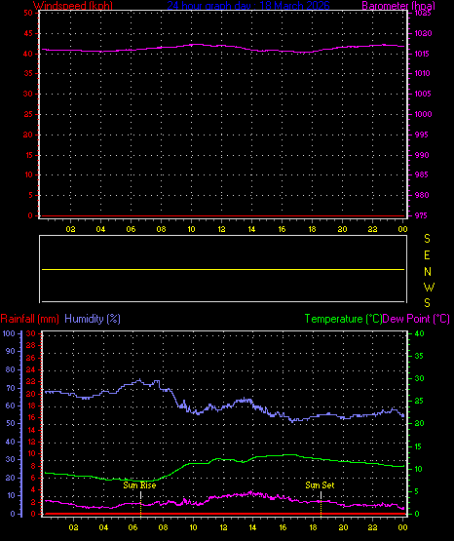The height and width of the screenshot is (541, 454).
Task: Click wind direction label 'E'
Action: (427, 255)
